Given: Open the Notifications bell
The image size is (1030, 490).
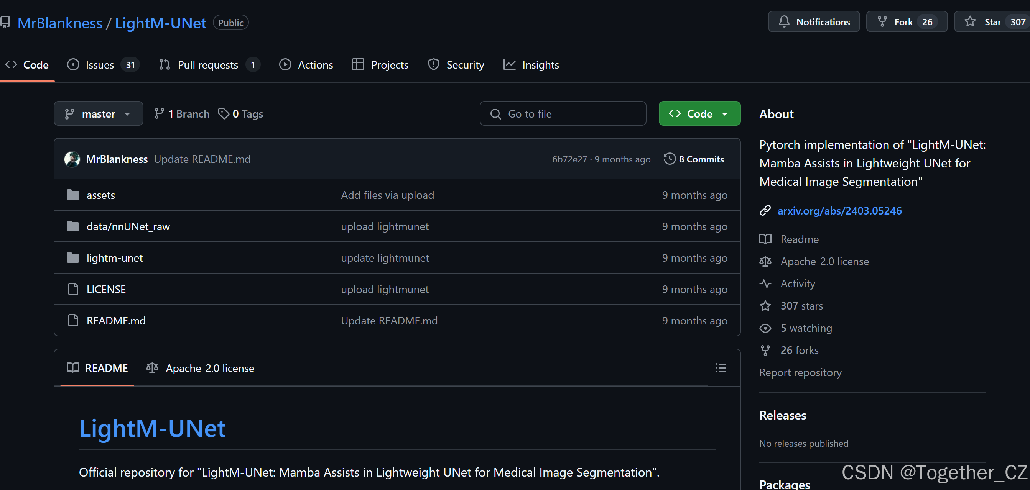Looking at the screenshot, I should [785, 22].
